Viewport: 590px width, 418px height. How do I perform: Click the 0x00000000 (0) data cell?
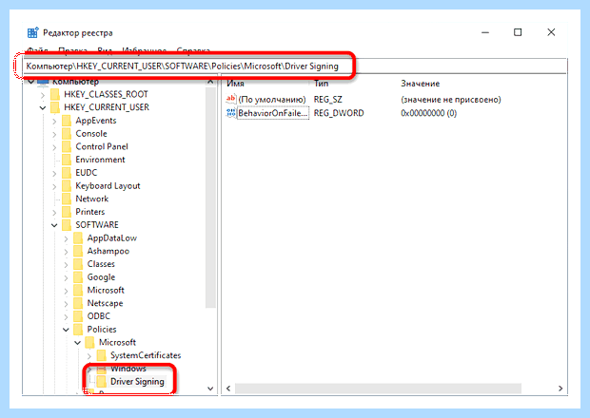[x=428, y=113]
